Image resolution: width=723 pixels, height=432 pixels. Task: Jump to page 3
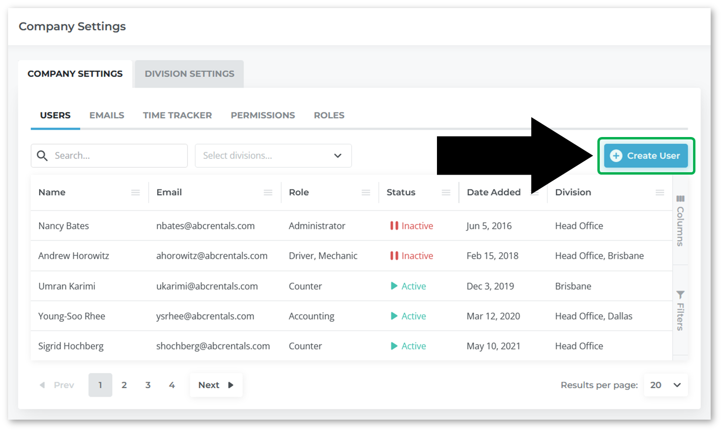(148, 385)
